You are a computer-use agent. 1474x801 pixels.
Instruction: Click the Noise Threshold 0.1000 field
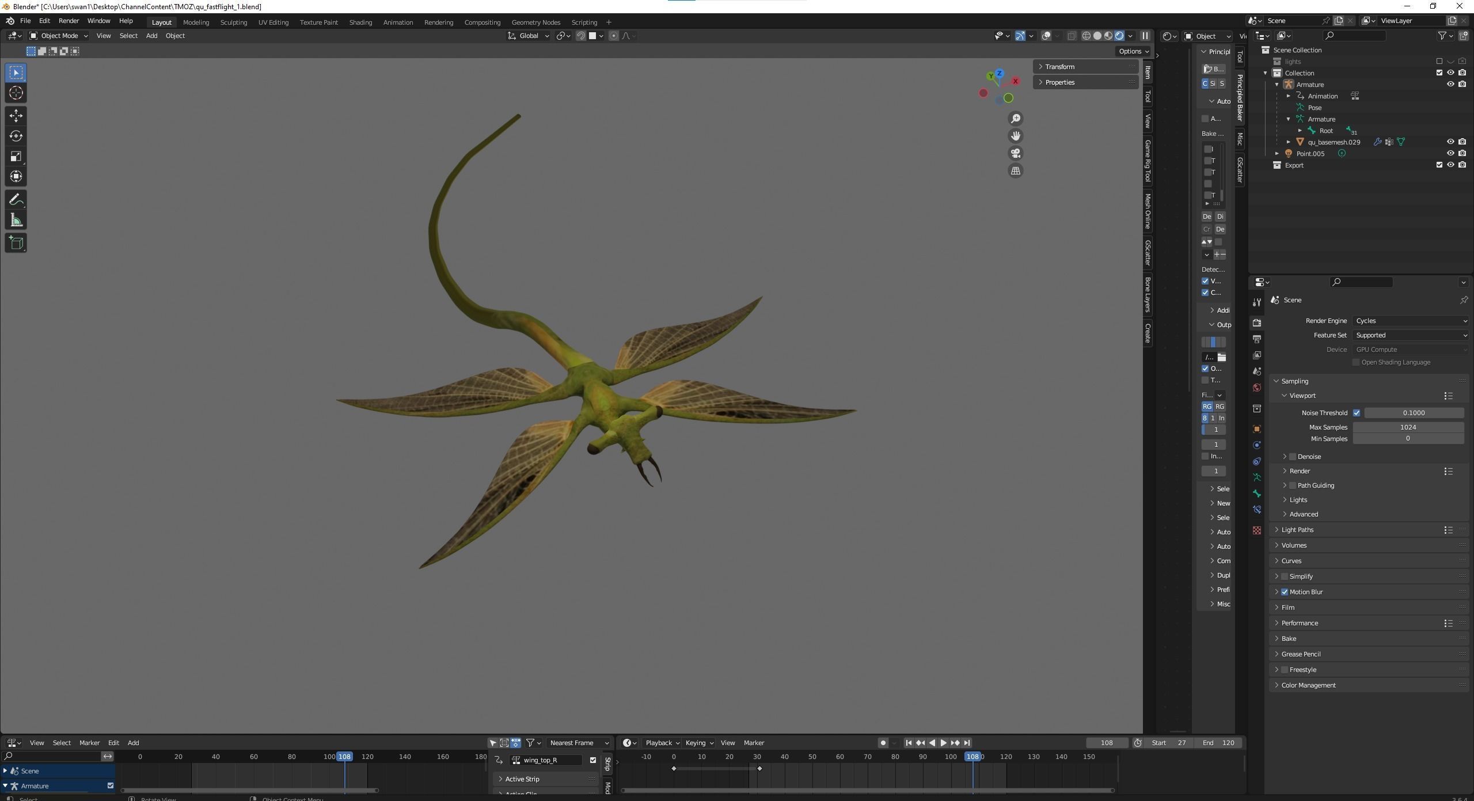pos(1414,413)
